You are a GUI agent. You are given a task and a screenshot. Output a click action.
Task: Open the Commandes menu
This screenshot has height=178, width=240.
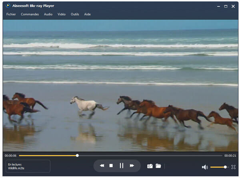[x=30, y=14]
